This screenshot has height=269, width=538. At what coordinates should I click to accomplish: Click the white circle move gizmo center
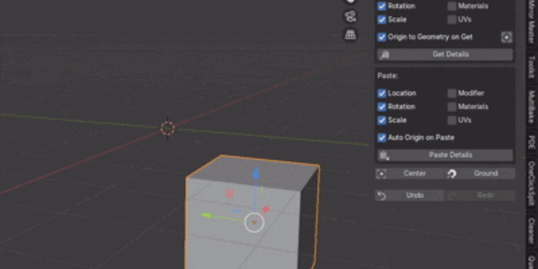click(x=254, y=222)
